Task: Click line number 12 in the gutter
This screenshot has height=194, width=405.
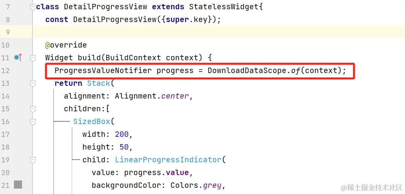Action: (x=5, y=70)
